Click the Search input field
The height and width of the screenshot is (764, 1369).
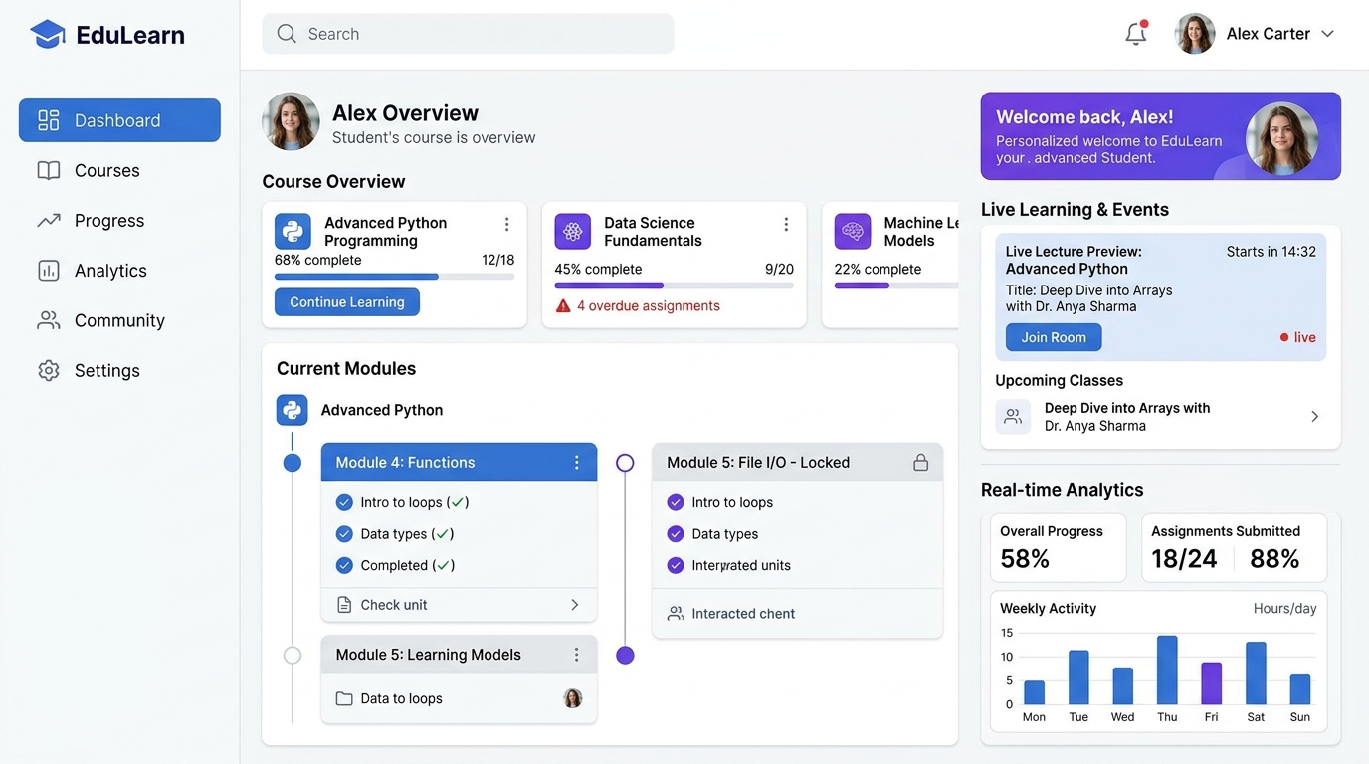(468, 34)
